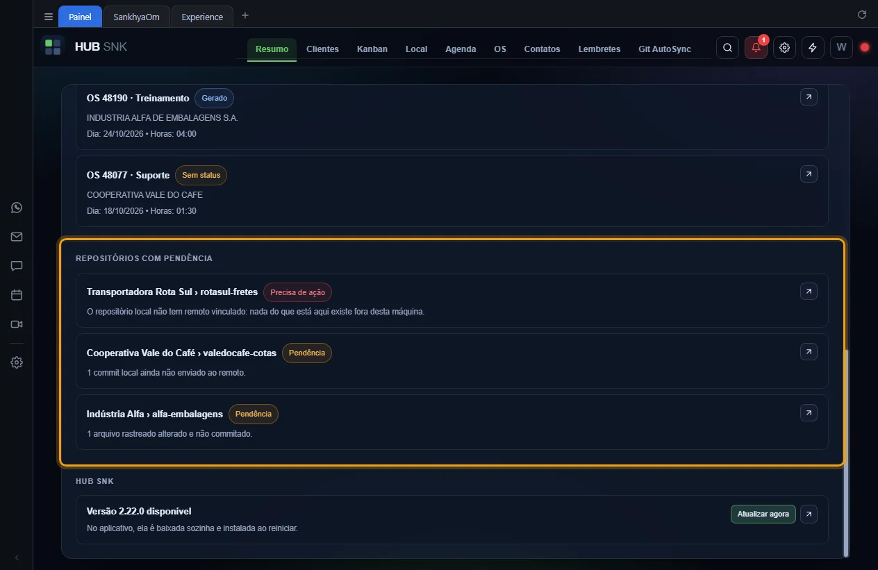Click INDUSTRIA ALFA DE EMBALAGENS S.A. text
The height and width of the screenshot is (570, 878).
click(163, 118)
